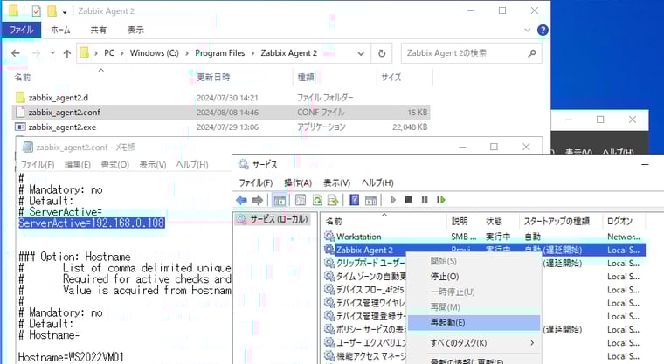Go back in File Explorer
The height and width of the screenshot is (364, 664).
click(x=16, y=53)
